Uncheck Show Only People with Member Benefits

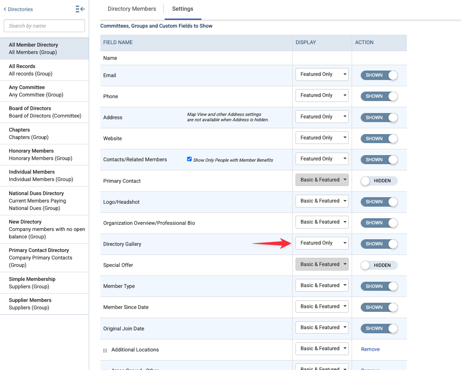click(x=189, y=159)
